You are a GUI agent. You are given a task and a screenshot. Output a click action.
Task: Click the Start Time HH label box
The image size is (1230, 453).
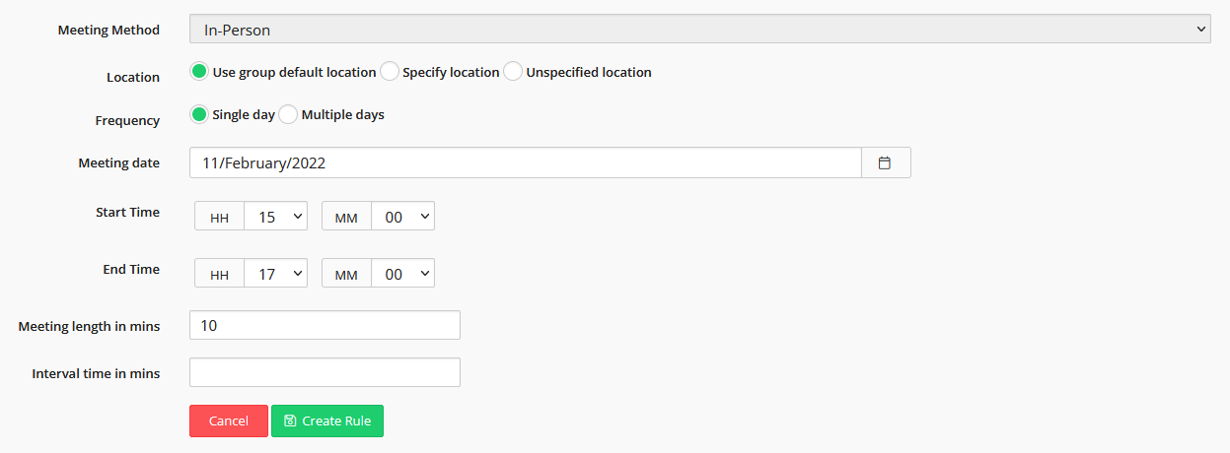pos(219,217)
